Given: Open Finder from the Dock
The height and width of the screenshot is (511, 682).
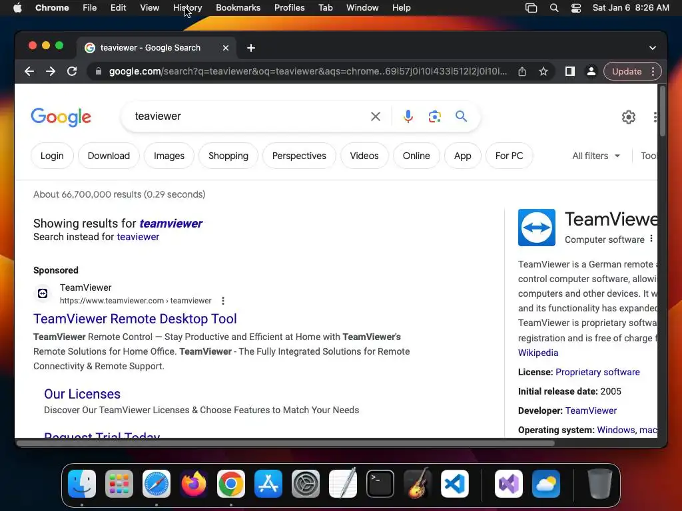Looking at the screenshot, I should 82,484.
